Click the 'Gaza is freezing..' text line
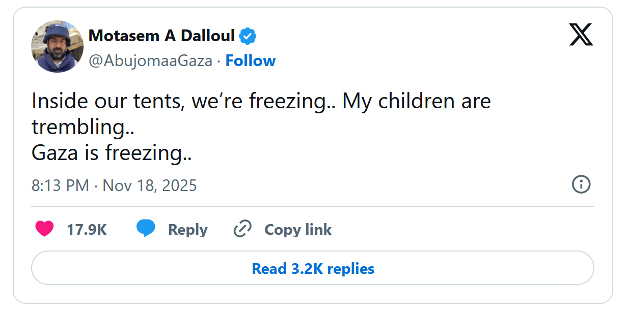628x312 pixels. click(x=112, y=152)
